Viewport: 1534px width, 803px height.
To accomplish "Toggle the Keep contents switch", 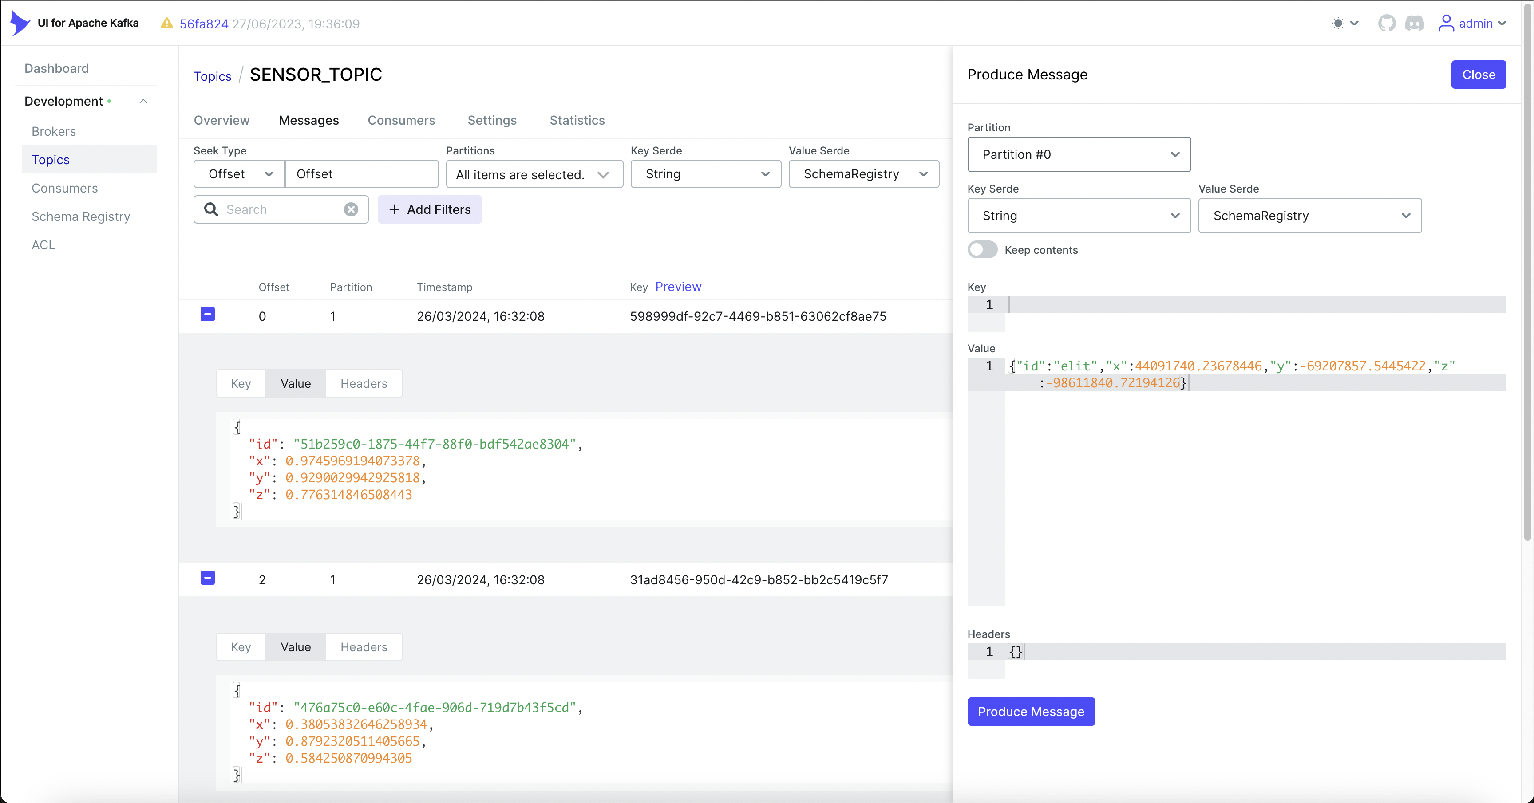I will pyautogui.click(x=982, y=250).
